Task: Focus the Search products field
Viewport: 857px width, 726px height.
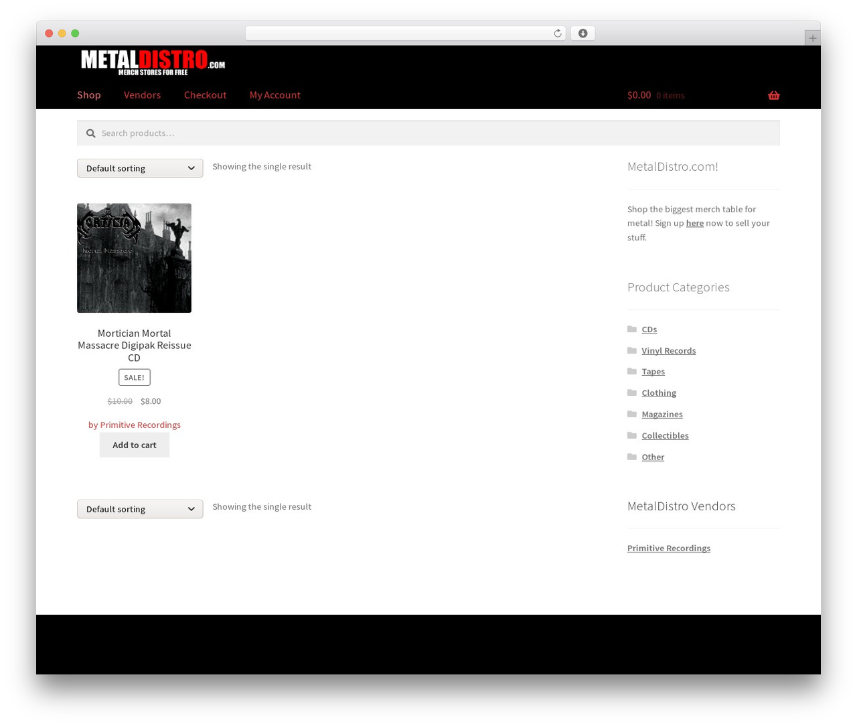Action: pos(428,133)
